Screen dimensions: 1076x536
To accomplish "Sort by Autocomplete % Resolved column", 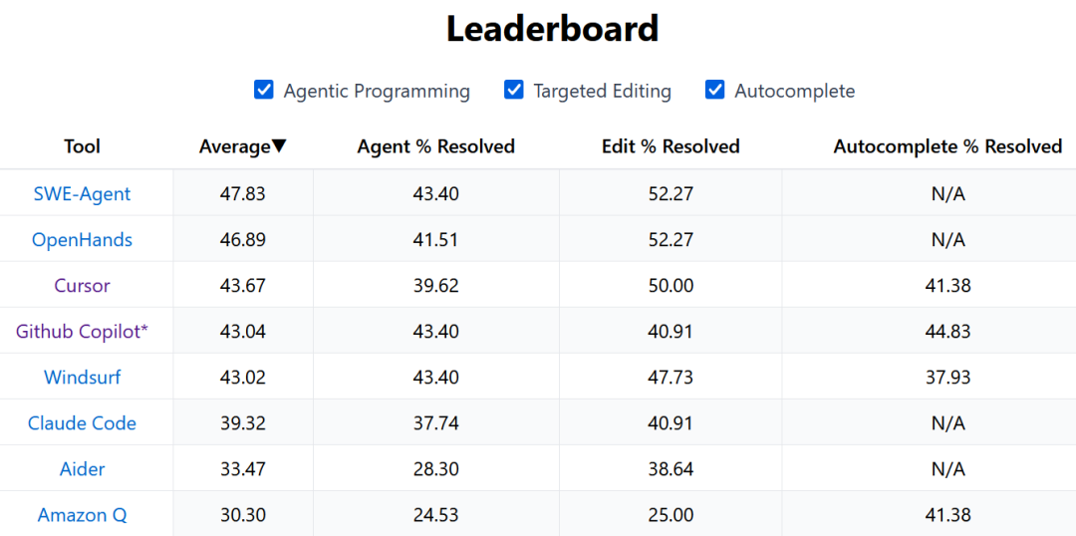I will coord(947,146).
